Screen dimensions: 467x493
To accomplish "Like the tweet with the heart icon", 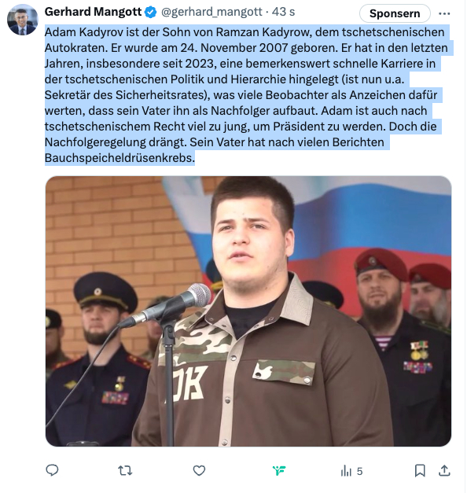I will pos(199,471).
